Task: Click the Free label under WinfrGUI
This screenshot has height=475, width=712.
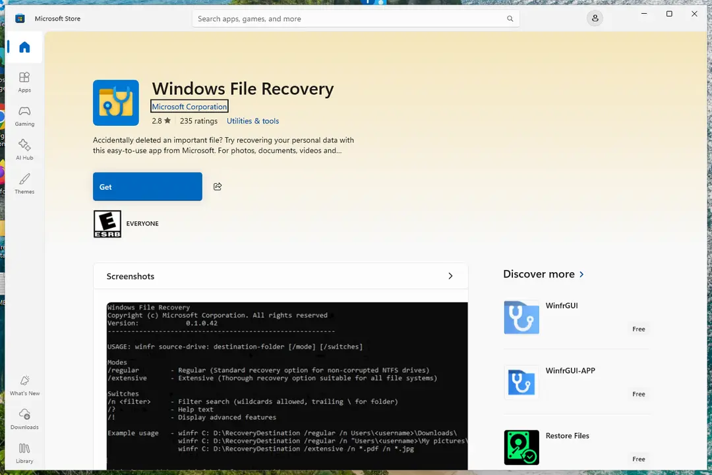Action: click(638, 329)
